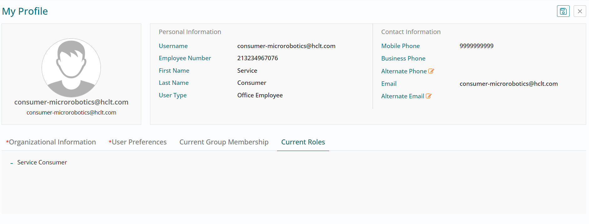Click the Username field label

[173, 46]
